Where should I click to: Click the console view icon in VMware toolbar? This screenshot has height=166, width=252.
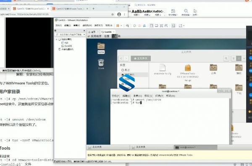173,26
